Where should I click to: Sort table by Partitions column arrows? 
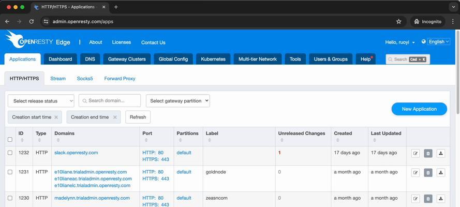[180, 140]
